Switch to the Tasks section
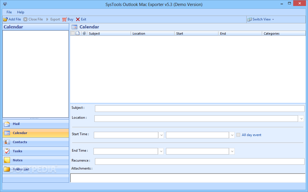 click(36, 151)
